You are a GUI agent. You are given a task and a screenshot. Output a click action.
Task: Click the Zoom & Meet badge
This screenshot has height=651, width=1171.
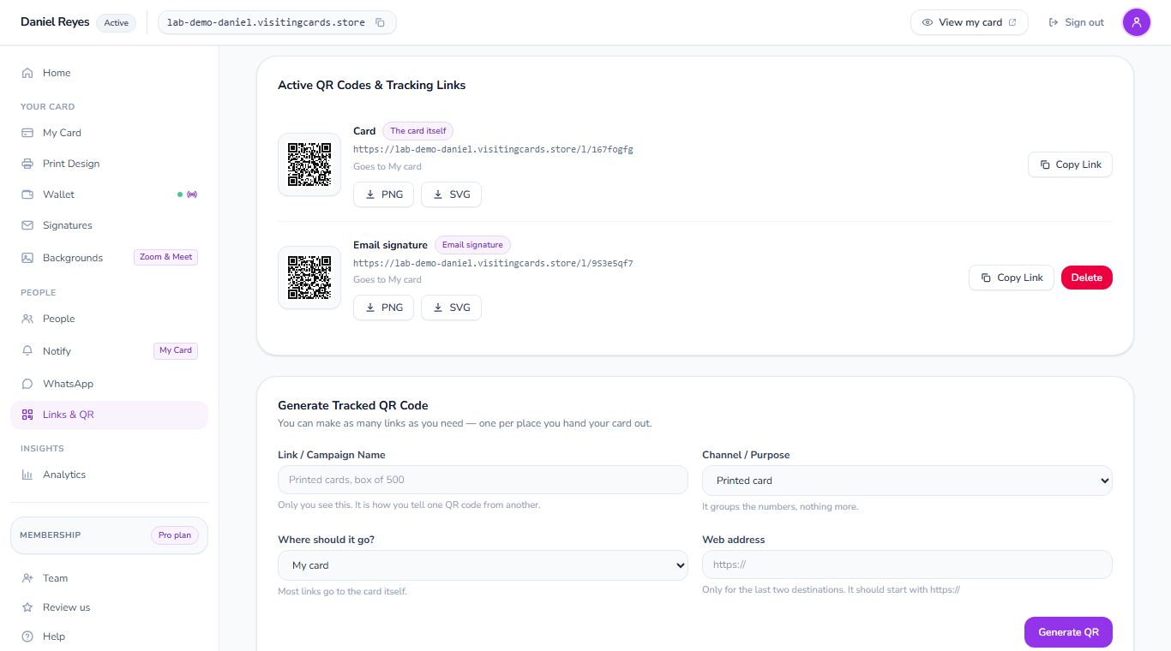click(x=165, y=257)
